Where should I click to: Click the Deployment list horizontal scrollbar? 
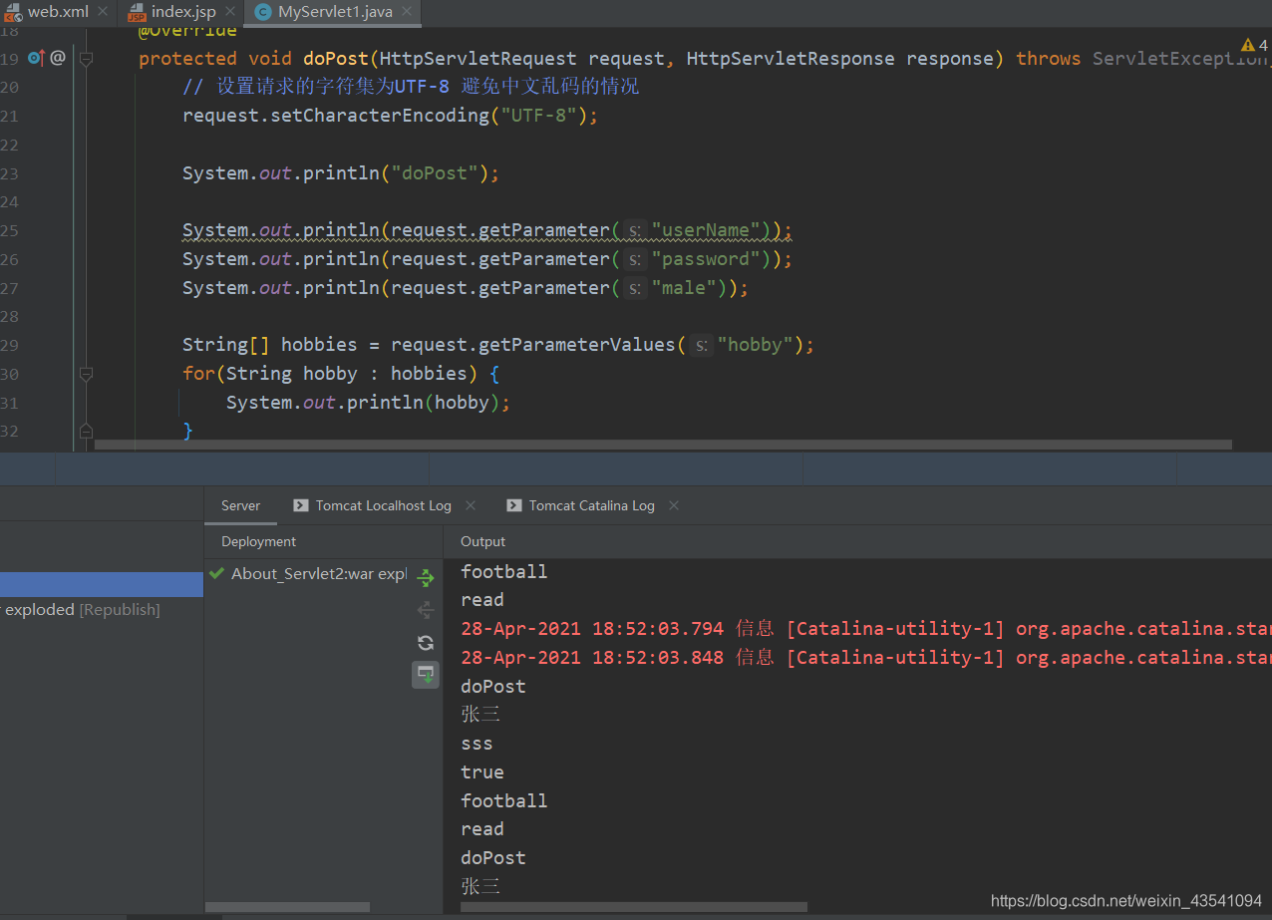(x=287, y=907)
